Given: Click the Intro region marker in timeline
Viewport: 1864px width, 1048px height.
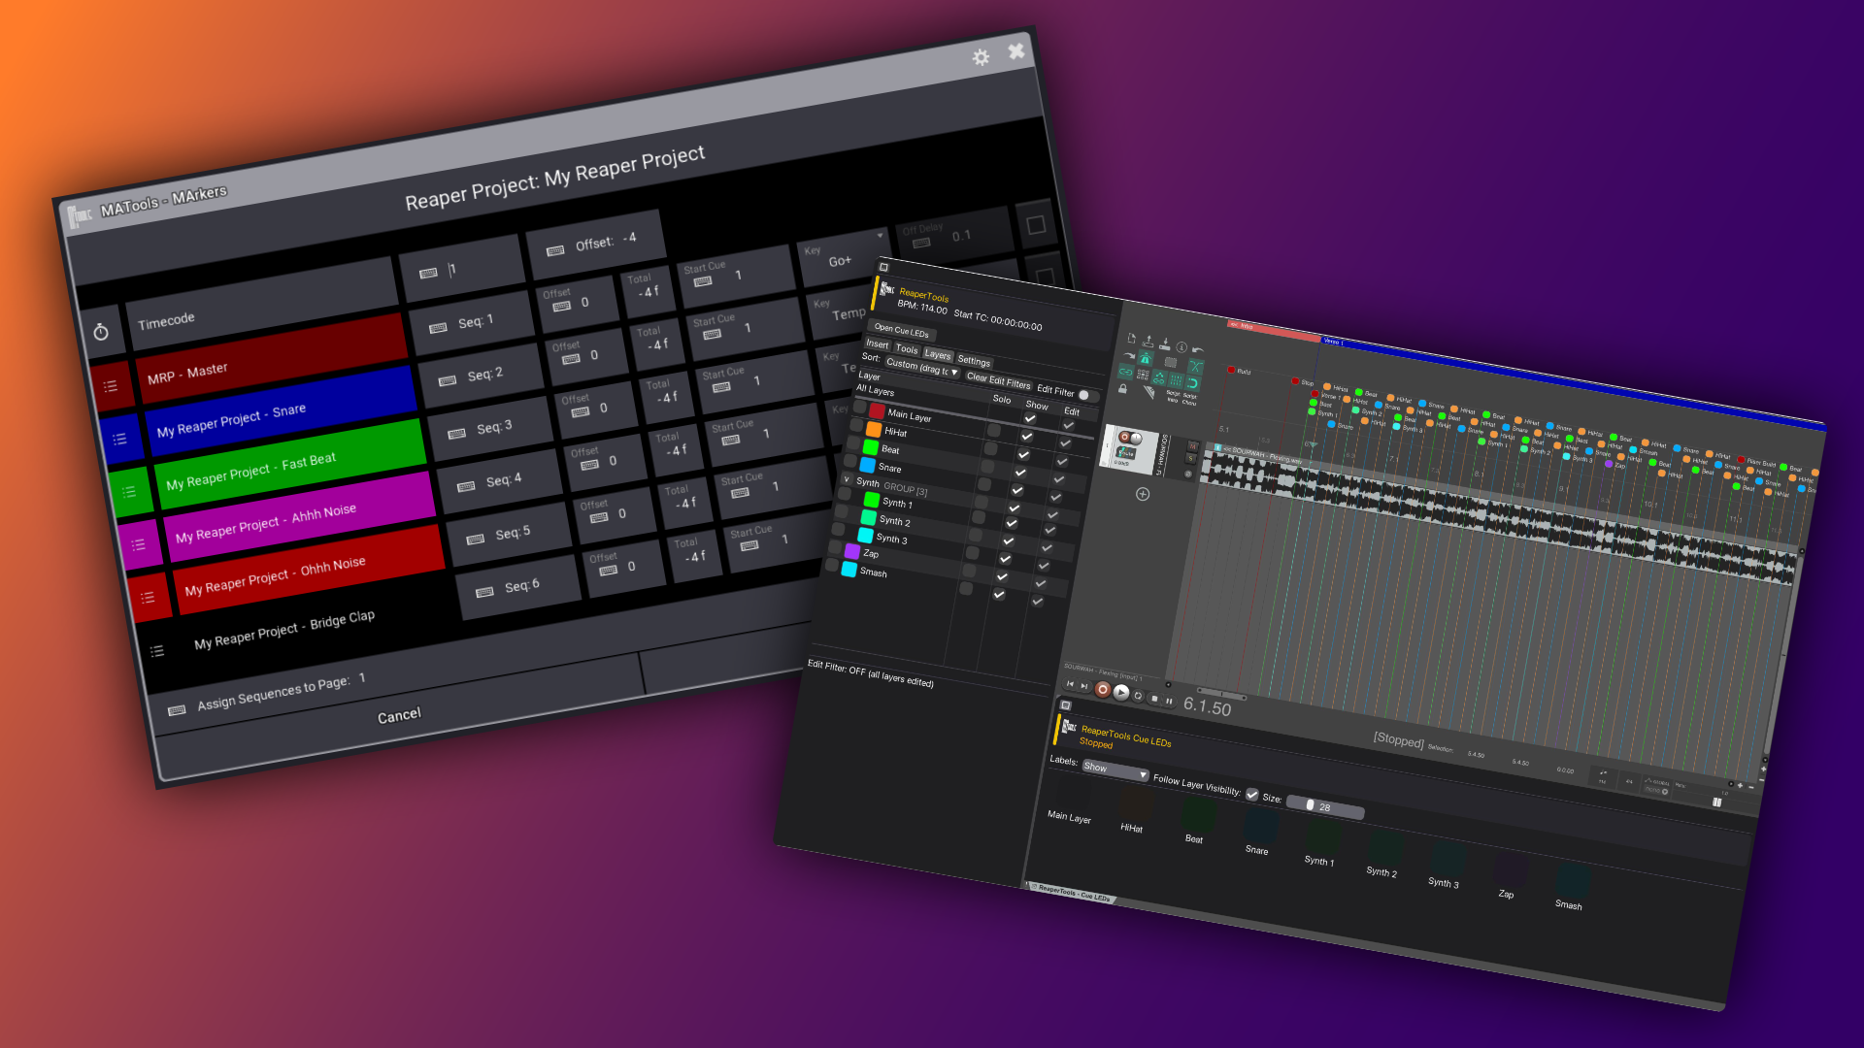Looking at the screenshot, I should point(1274,330).
